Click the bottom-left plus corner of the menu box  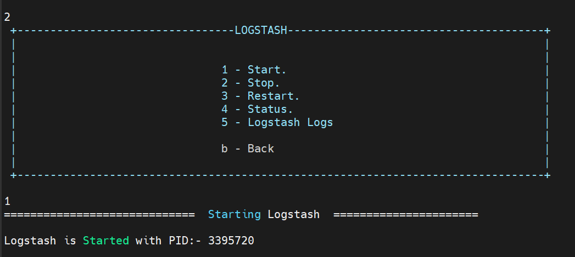pyautogui.click(x=13, y=175)
